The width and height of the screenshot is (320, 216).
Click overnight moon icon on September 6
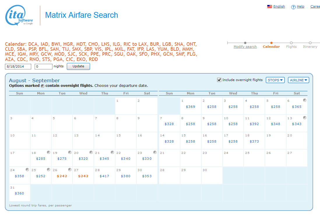[305, 100]
